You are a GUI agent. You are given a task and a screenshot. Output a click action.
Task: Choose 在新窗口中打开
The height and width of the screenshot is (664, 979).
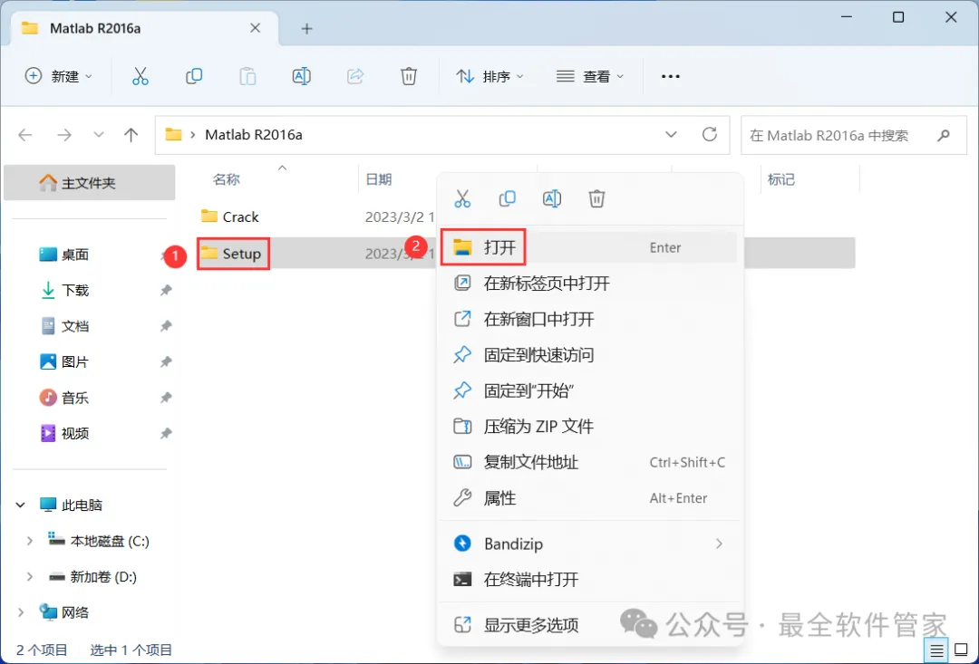(590, 319)
